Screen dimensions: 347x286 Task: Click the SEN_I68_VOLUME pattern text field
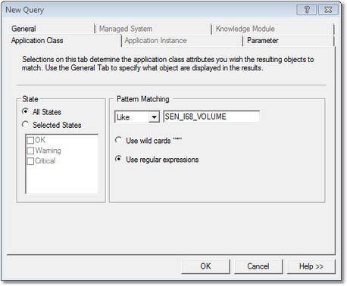(x=211, y=117)
